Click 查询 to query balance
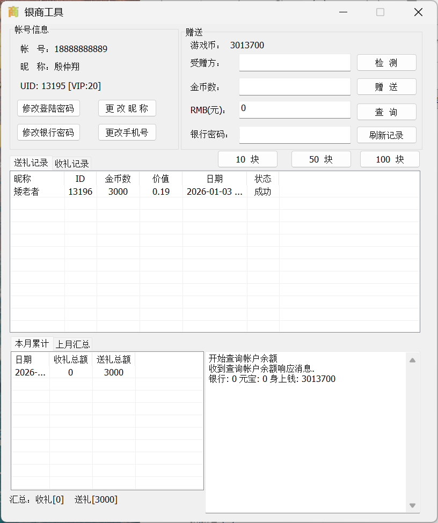 point(386,112)
